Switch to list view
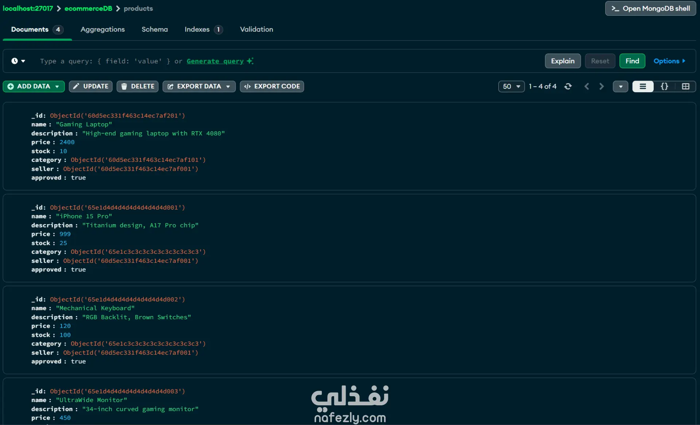 point(643,86)
